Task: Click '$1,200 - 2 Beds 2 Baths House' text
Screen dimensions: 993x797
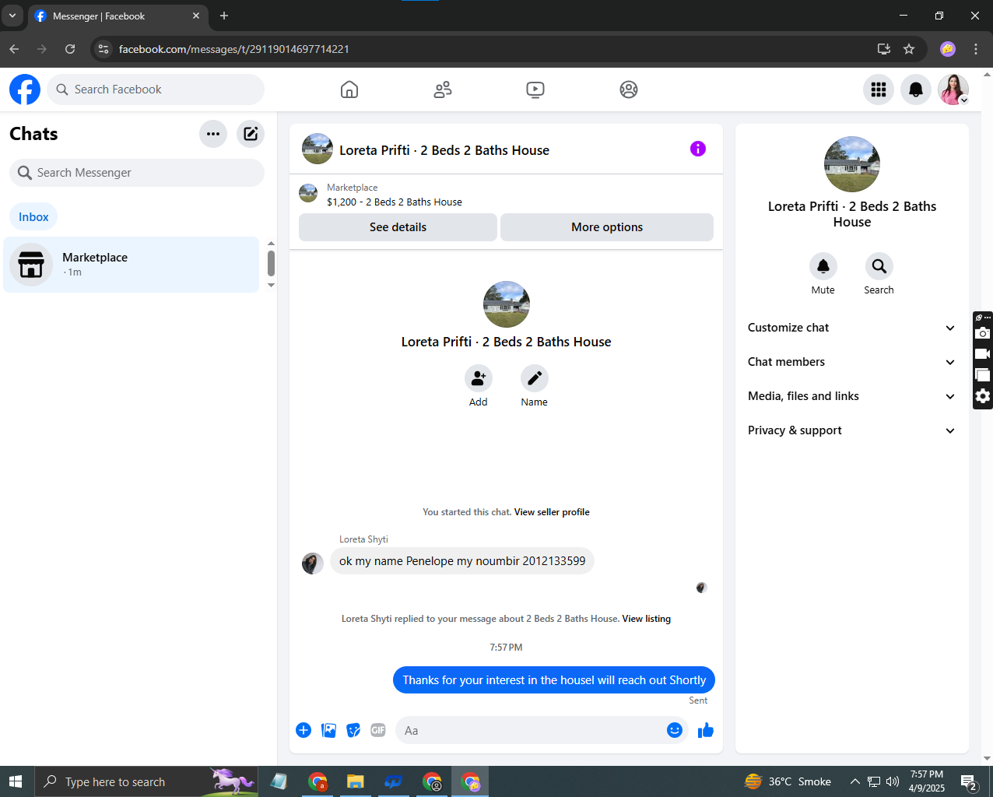Action: pos(395,202)
